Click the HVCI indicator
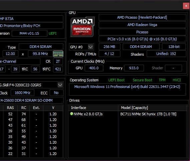This screenshot has height=161, width=190. tap(177, 80)
